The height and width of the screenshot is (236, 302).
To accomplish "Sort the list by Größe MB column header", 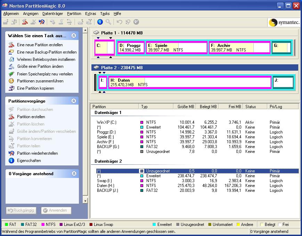I will pyautogui.click(x=185, y=107).
